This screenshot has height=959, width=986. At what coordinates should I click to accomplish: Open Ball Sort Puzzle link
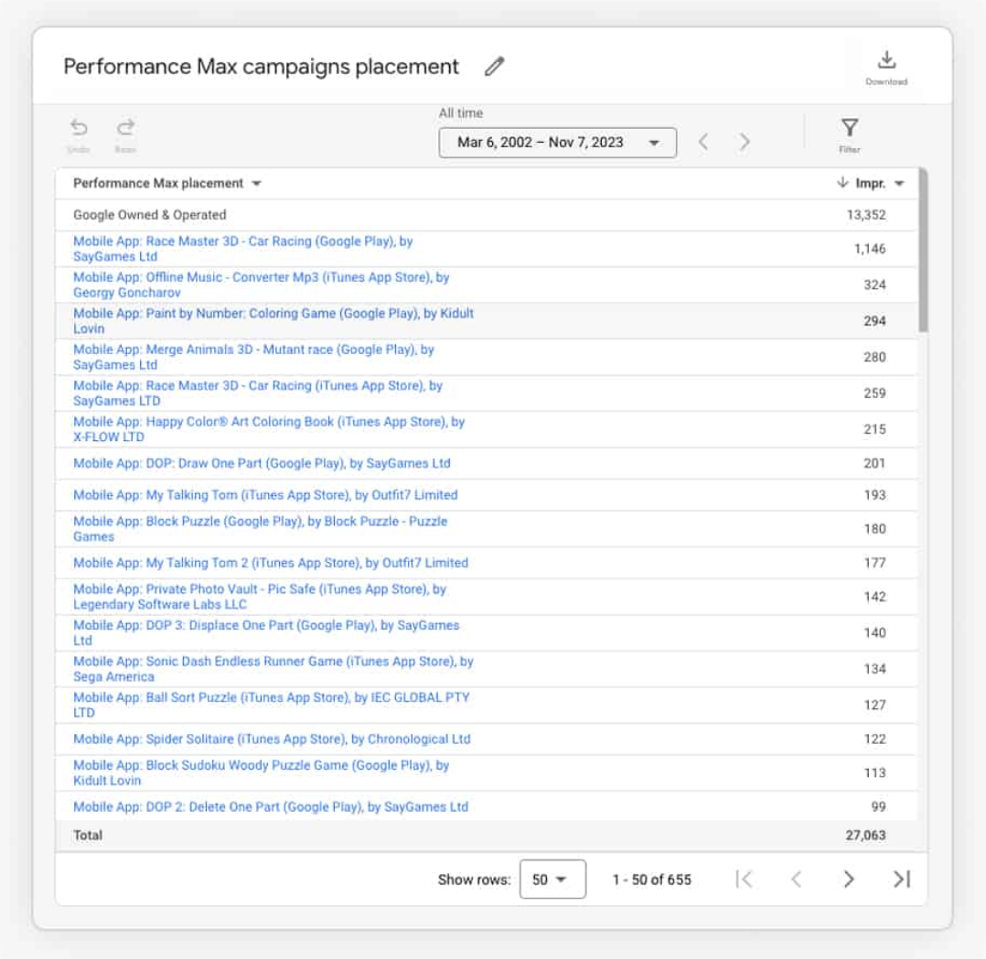point(271,705)
